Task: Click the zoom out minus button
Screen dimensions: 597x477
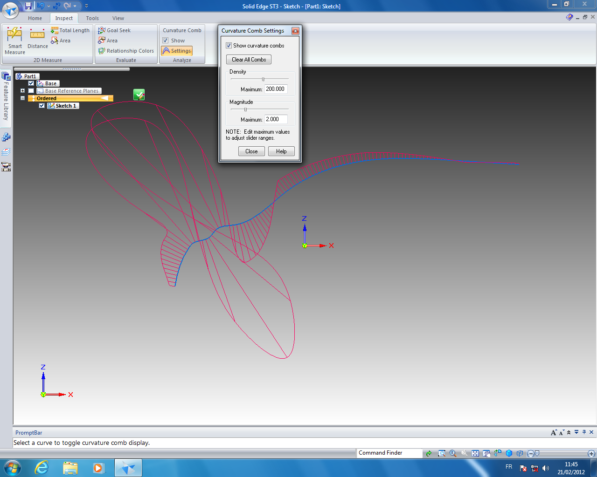Action: click(530, 454)
